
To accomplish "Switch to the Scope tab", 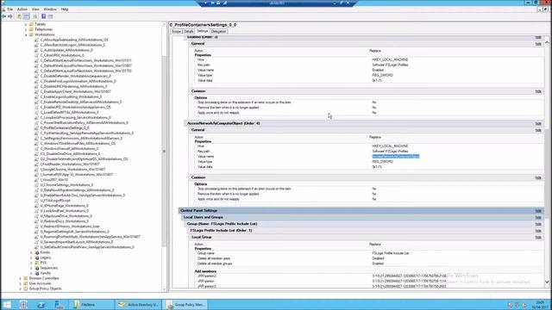I will click(x=176, y=32).
